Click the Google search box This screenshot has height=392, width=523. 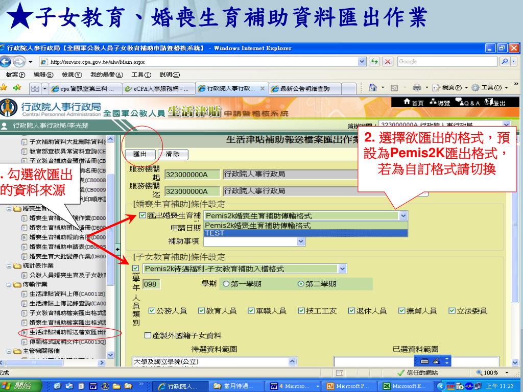(x=447, y=62)
